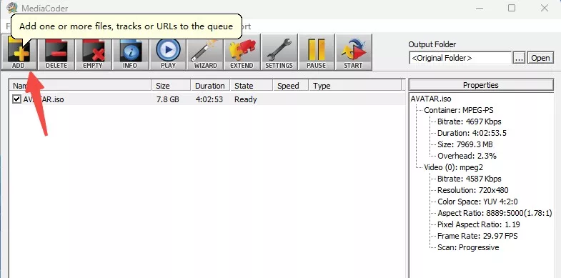Sort the queue by Duration column
Image resolution: width=561 pixels, height=278 pixels.
[x=210, y=86]
